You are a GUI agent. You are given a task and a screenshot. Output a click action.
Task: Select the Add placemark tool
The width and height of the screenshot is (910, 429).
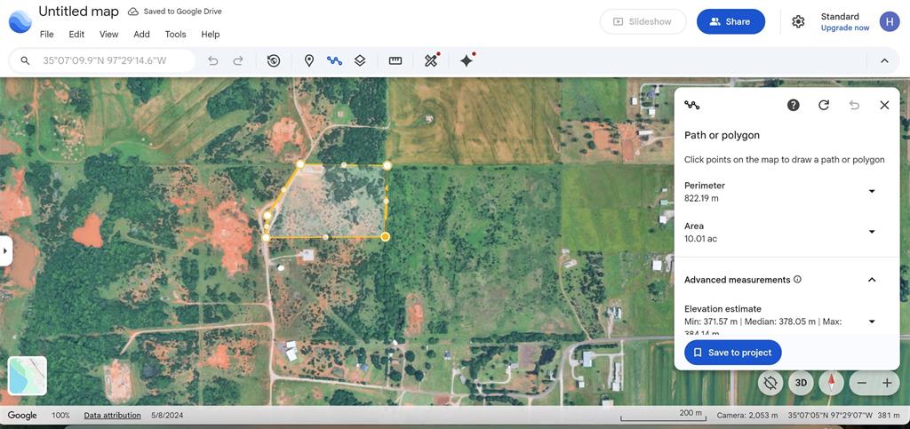(x=309, y=60)
